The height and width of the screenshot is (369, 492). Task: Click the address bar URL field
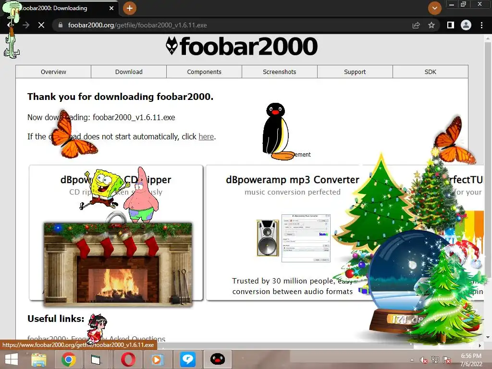click(x=232, y=25)
